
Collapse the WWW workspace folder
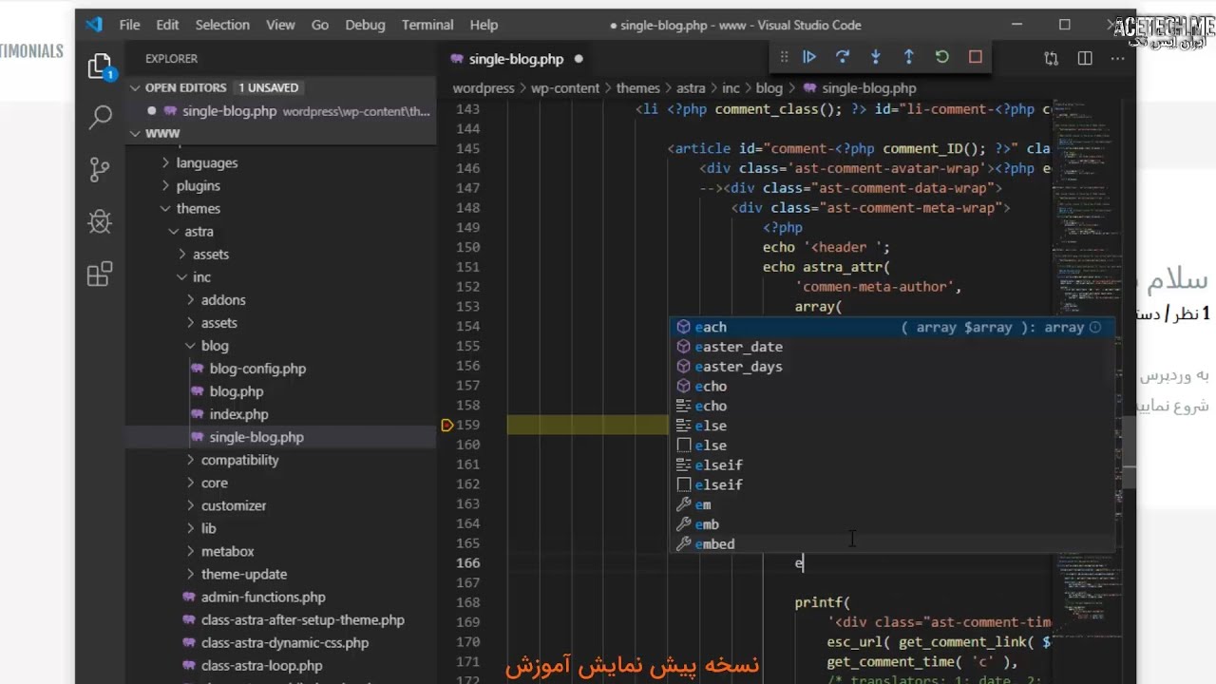(x=136, y=133)
